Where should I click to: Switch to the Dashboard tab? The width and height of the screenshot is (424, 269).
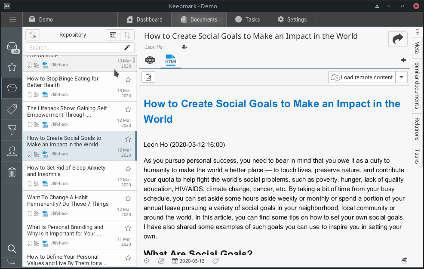144,19
